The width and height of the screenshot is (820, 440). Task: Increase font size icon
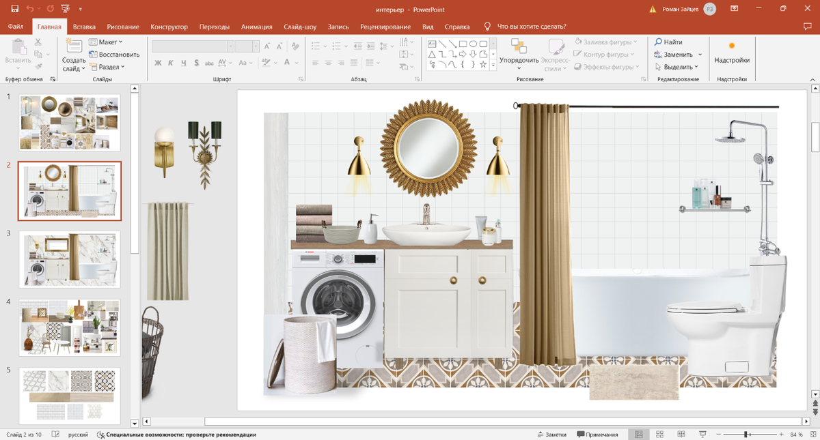(267, 46)
